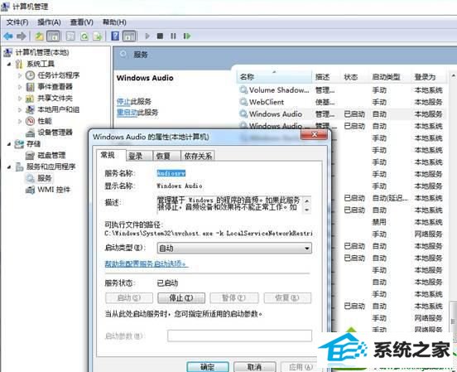The height and width of the screenshot is (372, 457).
Task: Click the 启动参数 input field
Action: coord(239,336)
